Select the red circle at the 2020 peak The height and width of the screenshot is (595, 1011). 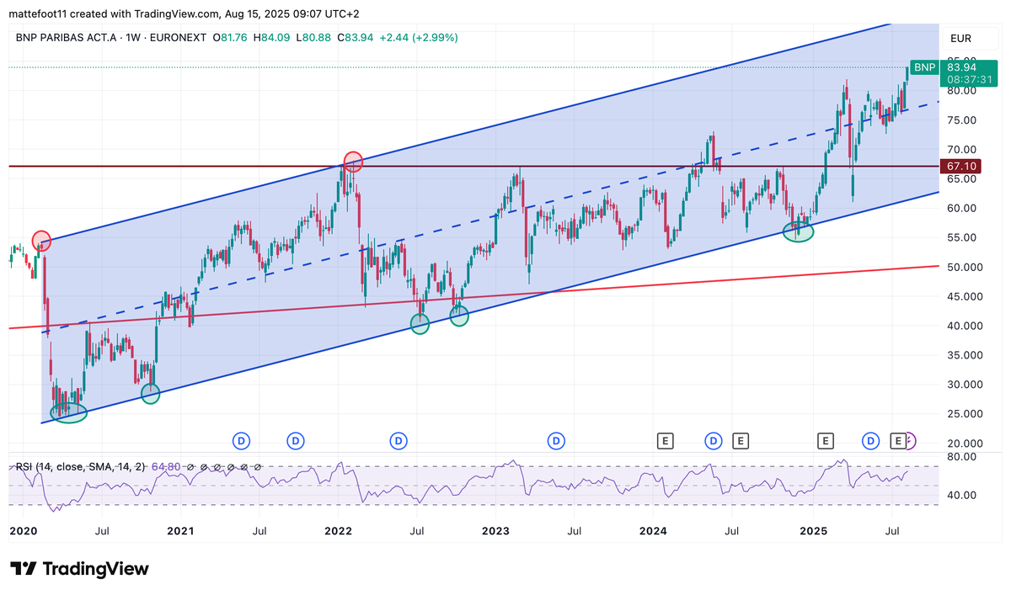click(42, 240)
